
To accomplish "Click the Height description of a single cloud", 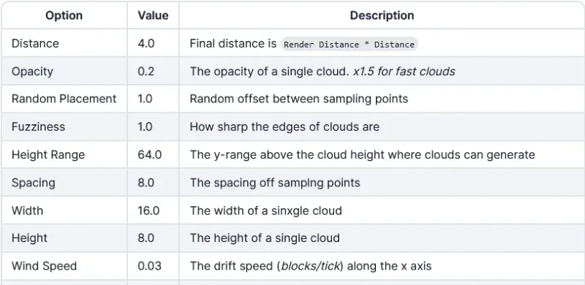I will pos(265,238).
